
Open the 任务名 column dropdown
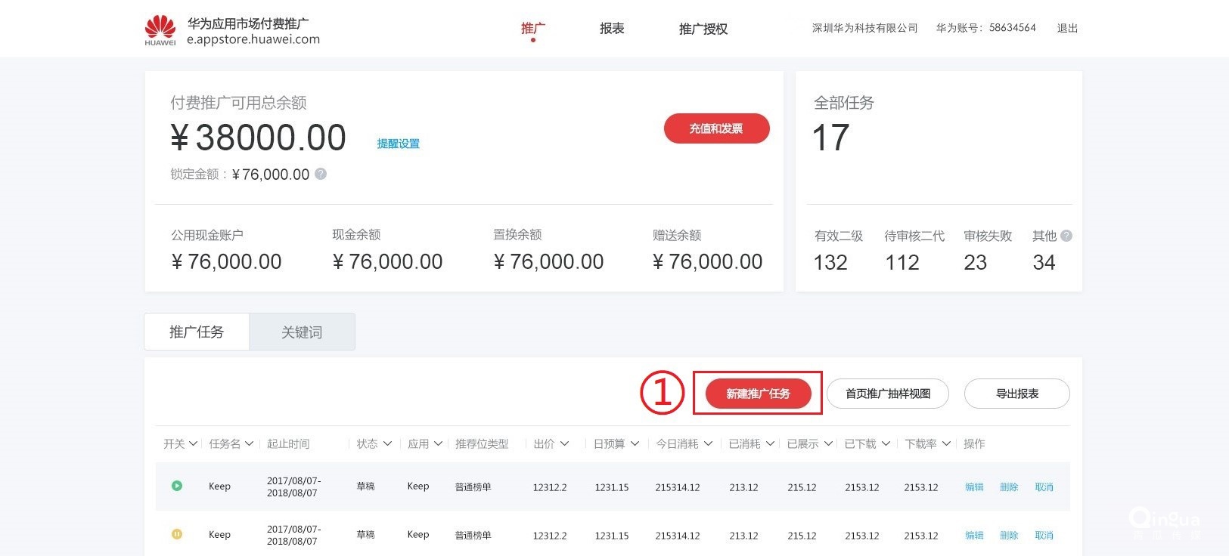click(249, 444)
